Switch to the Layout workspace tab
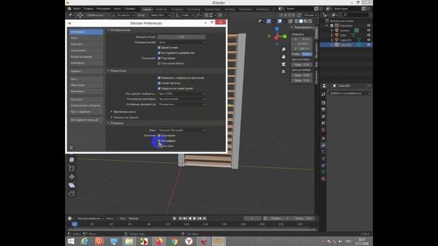Viewport: 438px width, 246px height. (x=146, y=9)
